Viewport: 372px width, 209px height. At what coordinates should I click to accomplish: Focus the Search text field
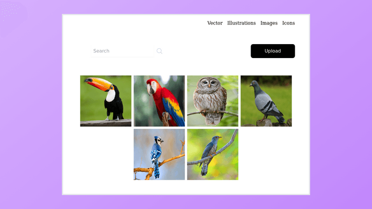[x=122, y=51]
